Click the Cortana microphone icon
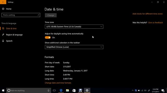Image resolution: width=167 pixels, height=93 pixels. pyautogui.click(x=49, y=90)
